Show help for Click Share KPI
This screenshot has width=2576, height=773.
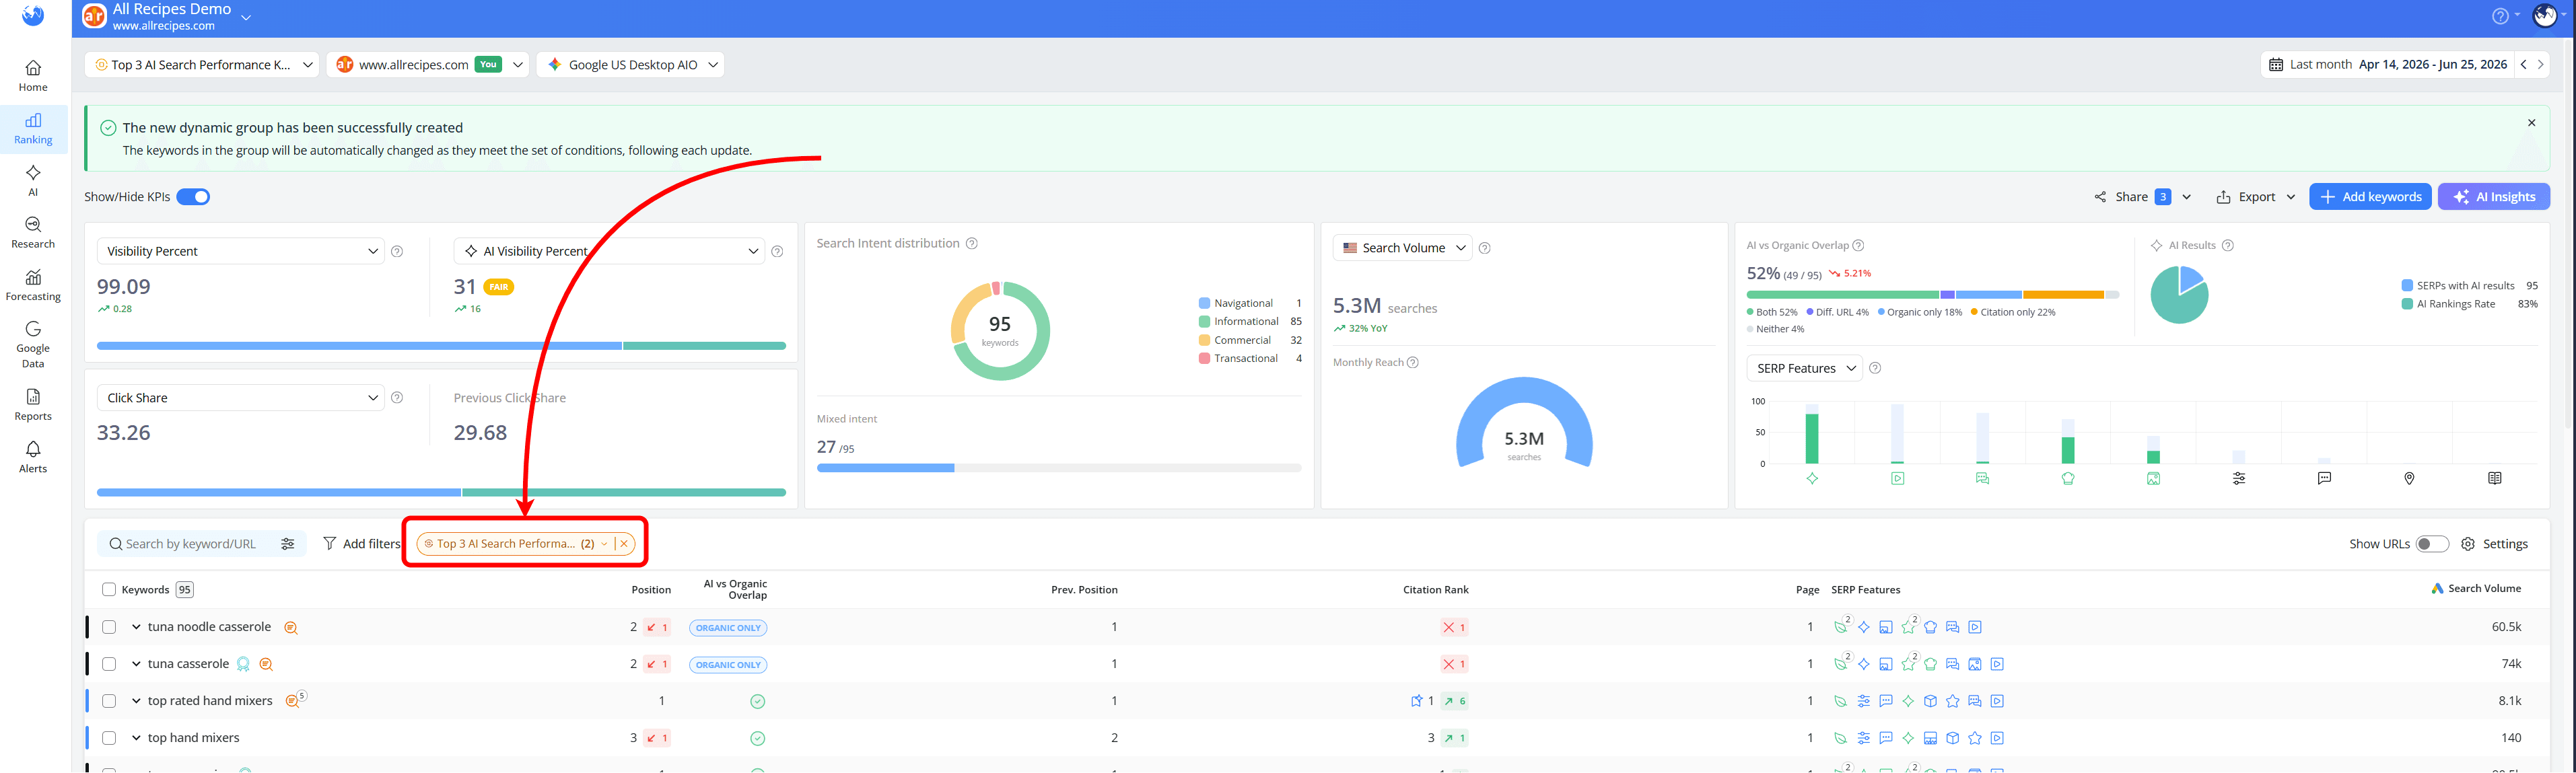tap(397, 398)
